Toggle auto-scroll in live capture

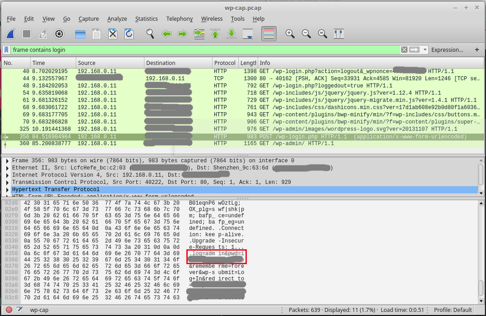[247, 34]
